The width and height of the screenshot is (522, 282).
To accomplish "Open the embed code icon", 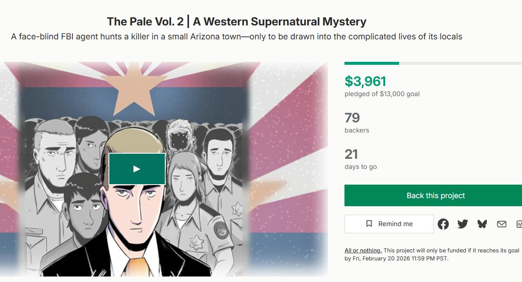I will [519, 224].
